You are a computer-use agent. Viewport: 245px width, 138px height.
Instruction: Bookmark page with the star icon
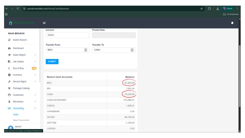point(201,8)
